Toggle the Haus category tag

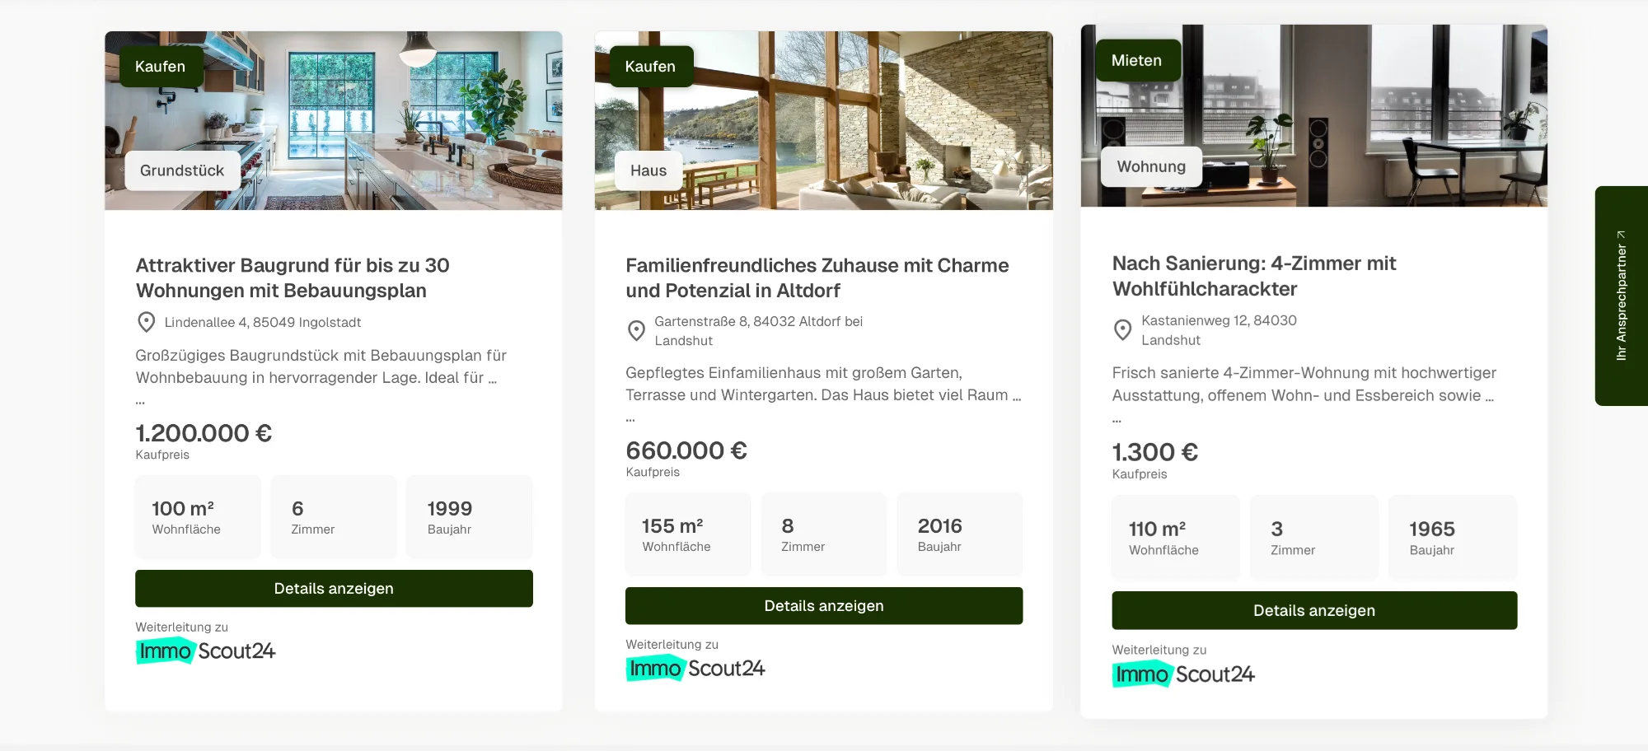point(647,170)
